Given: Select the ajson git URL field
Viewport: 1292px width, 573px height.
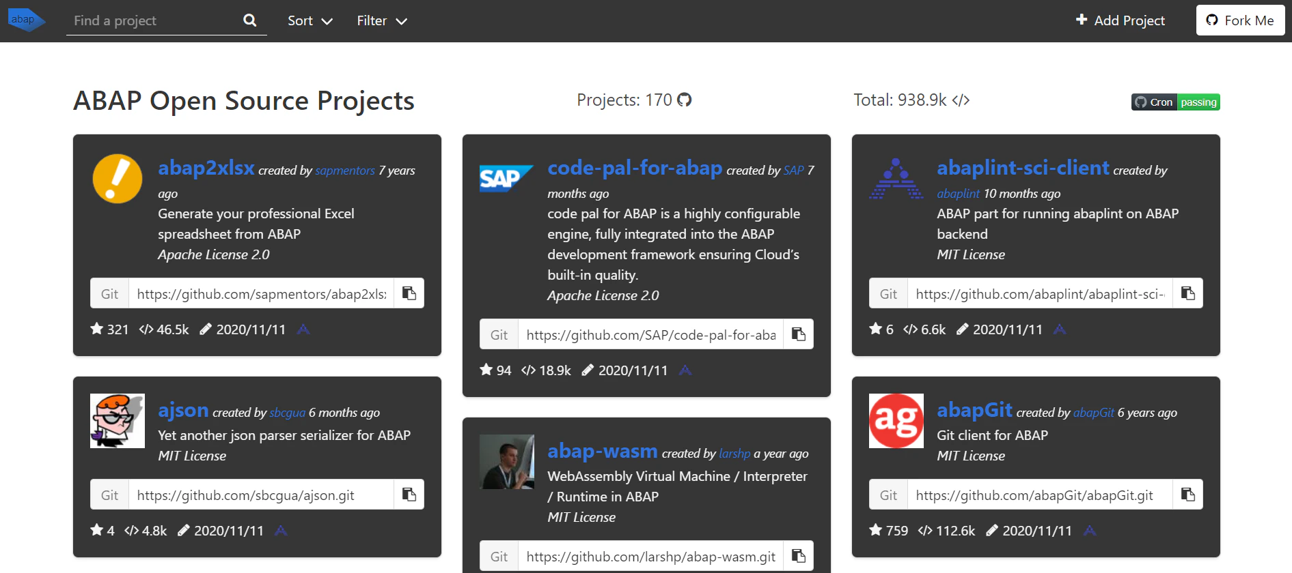Looking at the screenshot, I should tap(261, 495).
